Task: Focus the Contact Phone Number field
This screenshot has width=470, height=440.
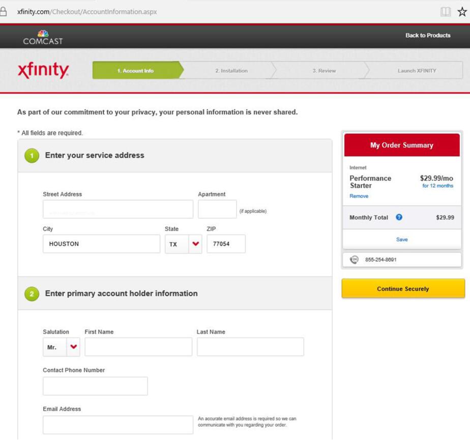Action: (95, 386)
